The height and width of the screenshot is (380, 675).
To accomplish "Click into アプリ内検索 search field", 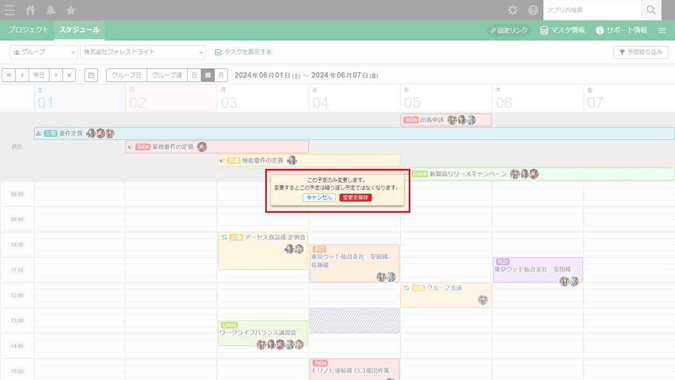I will pyautogui.click(x=592, y=10).
